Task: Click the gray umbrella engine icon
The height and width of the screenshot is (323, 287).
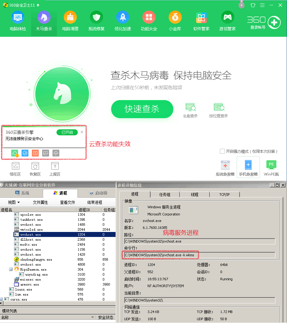Action: pos(56,153)
